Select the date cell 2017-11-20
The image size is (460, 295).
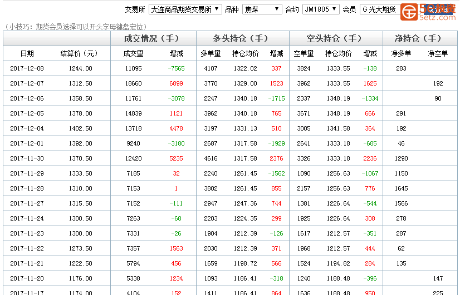27,278
